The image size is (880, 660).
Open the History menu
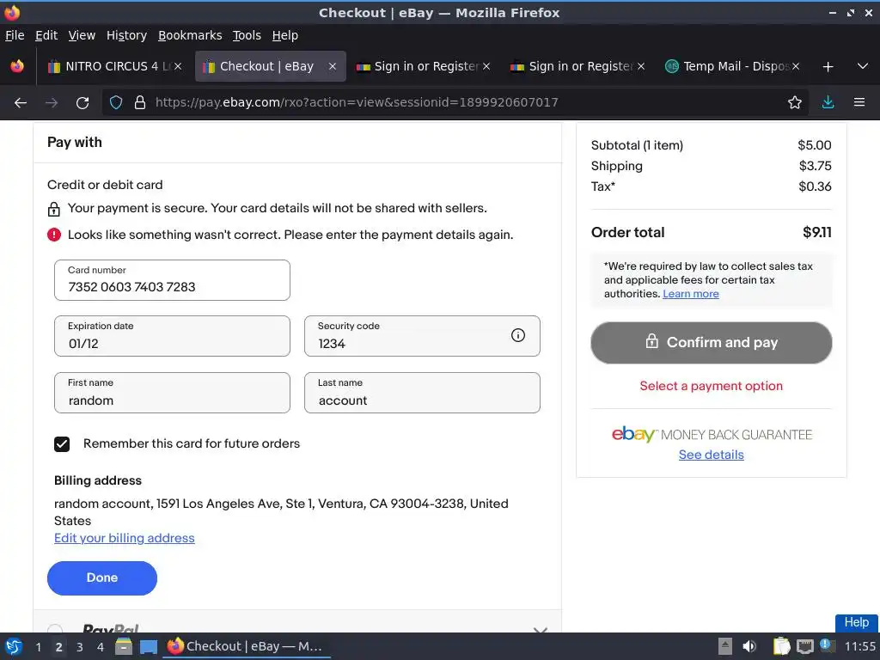(126, 35)
